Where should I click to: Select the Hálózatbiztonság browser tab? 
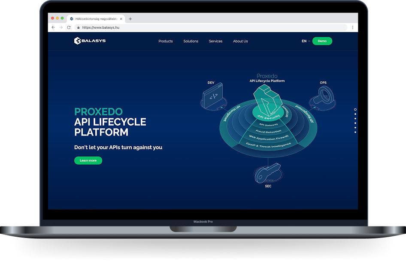click(x=96, y=19)
